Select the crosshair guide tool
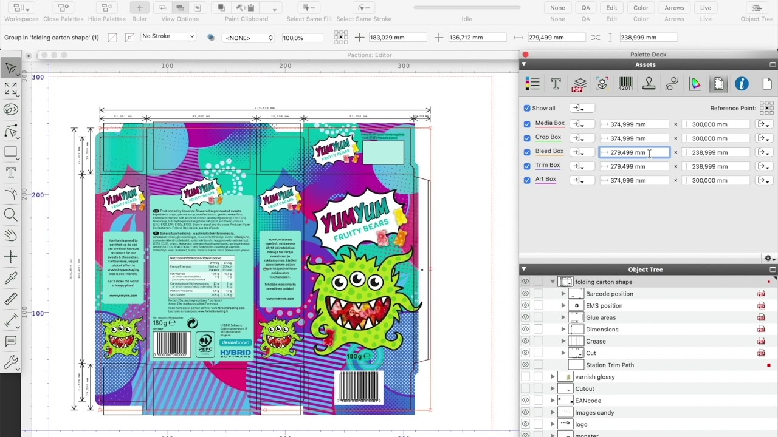 tap(10, 257)
